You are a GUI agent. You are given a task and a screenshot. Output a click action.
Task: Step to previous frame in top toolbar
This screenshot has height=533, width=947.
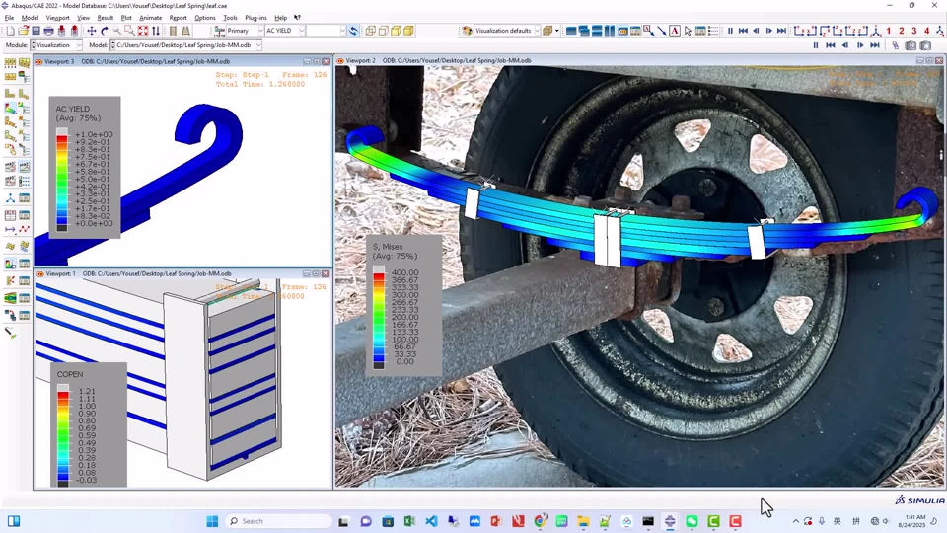point(756,31)
